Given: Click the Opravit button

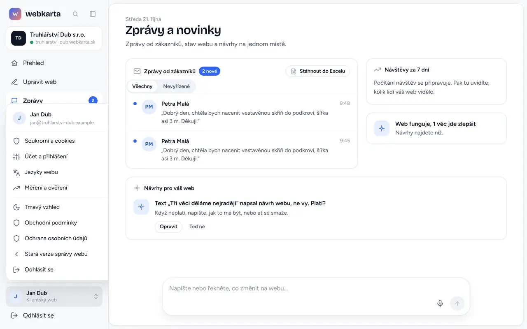Looking at the screenshot, I should pyautogui.click(x=168, y=227).
